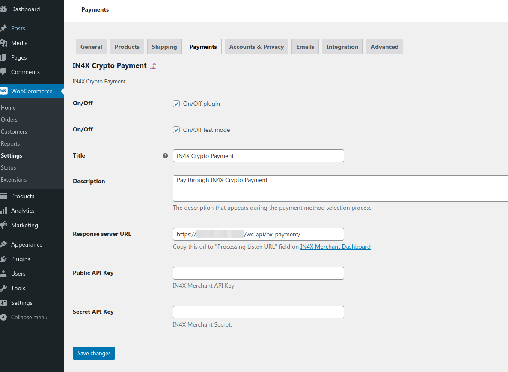Image resolution: width=508 pixels, height=372 pixels.
Task: Open the Posts menu label
Action: click(x=18, y=28)
